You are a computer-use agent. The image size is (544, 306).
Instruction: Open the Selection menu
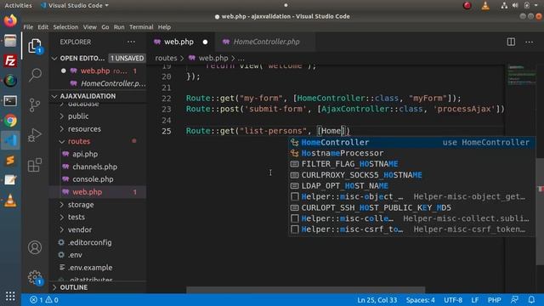tap(65, 27)
